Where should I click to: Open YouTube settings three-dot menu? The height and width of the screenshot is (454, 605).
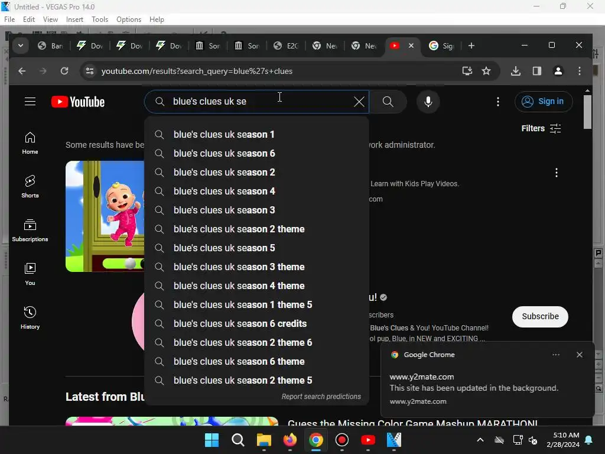497,102
